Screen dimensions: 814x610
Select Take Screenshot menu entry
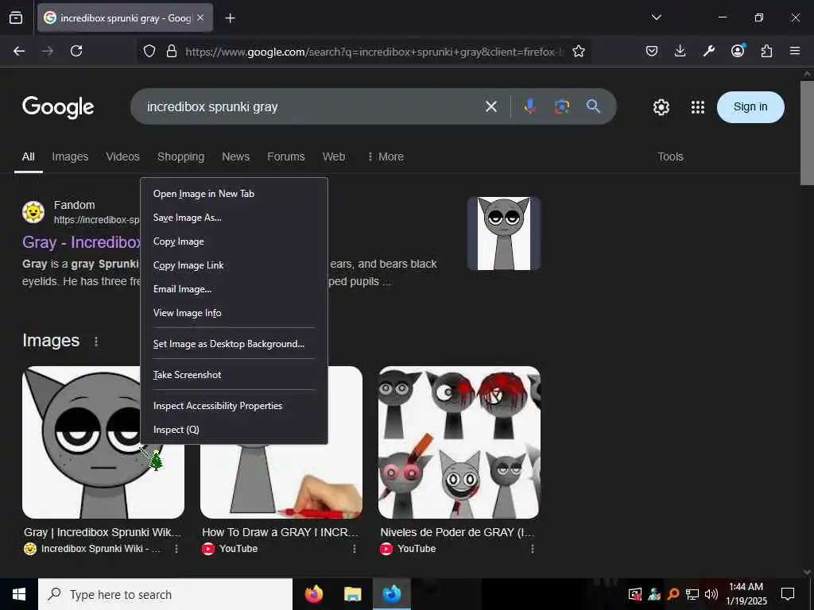point(234,375)
